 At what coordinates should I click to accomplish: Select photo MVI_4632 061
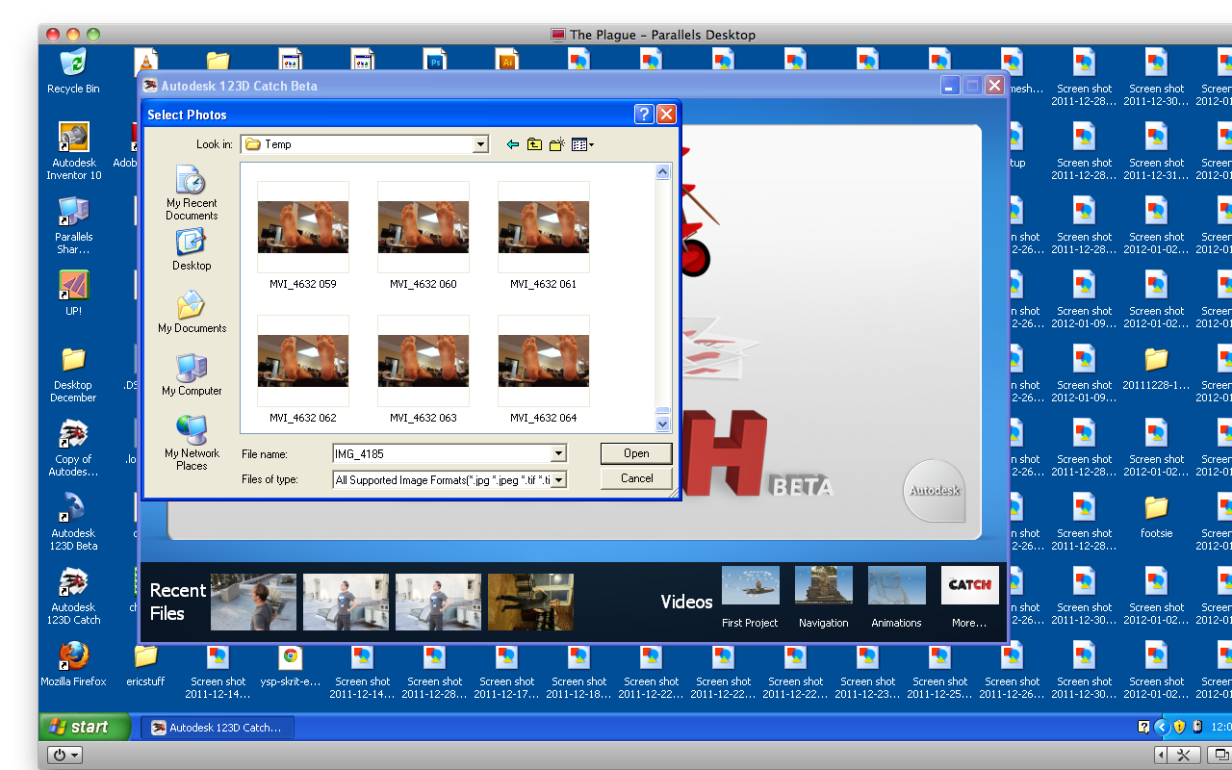(x=544, y=235)
